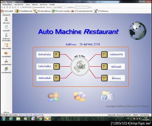The width and height of the screenshot is (152, 126).
Task: Click the F6 key icon in diagram
Action: (56, 78)
